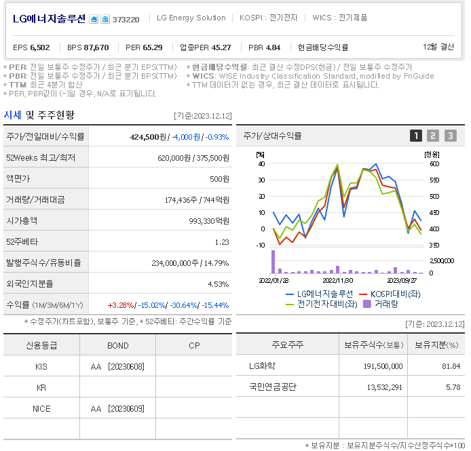
Task: Switch chart to tab 1
Action: click(416, 136)
